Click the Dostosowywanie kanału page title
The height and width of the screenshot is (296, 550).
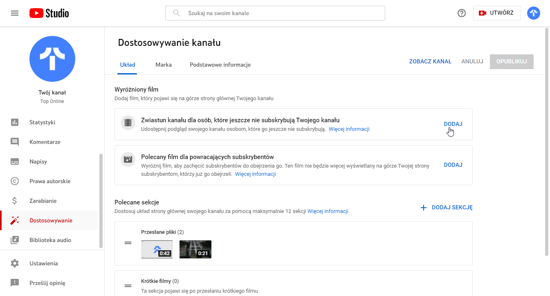coord(169,43)
